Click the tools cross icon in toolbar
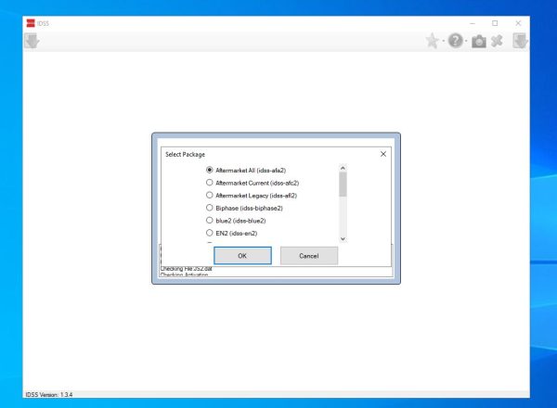Image resolution: width=557 pixels, height=408 pixels. point(497,41)
